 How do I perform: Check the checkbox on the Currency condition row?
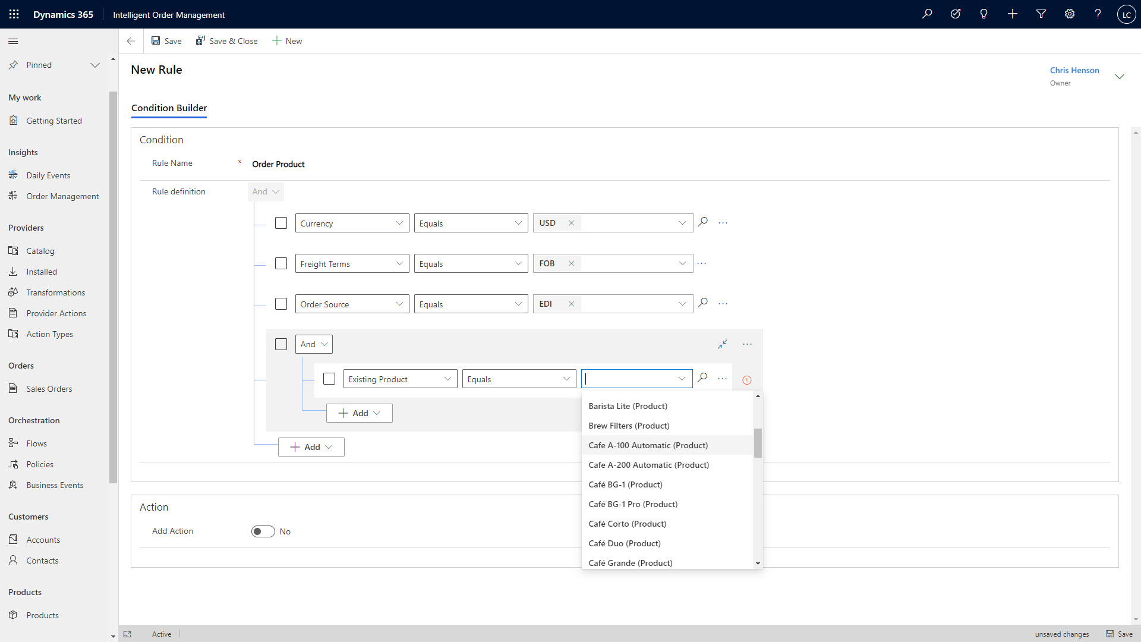pos(281,222)
